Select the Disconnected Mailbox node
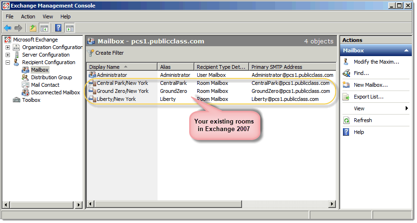417x223 pixels. click(55, 92)
